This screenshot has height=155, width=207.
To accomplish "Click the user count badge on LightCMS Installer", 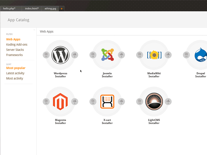I will click(x=168, y=102).
